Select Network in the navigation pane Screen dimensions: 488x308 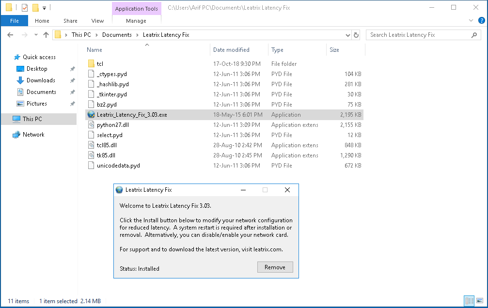coord(33,135)
